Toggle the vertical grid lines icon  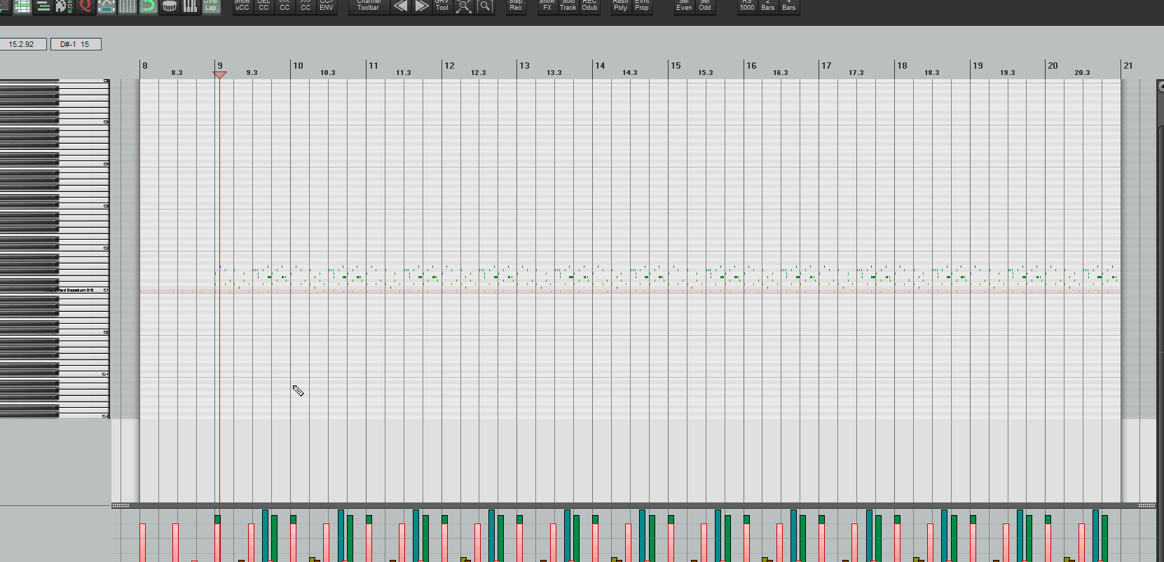coord(128,6)
